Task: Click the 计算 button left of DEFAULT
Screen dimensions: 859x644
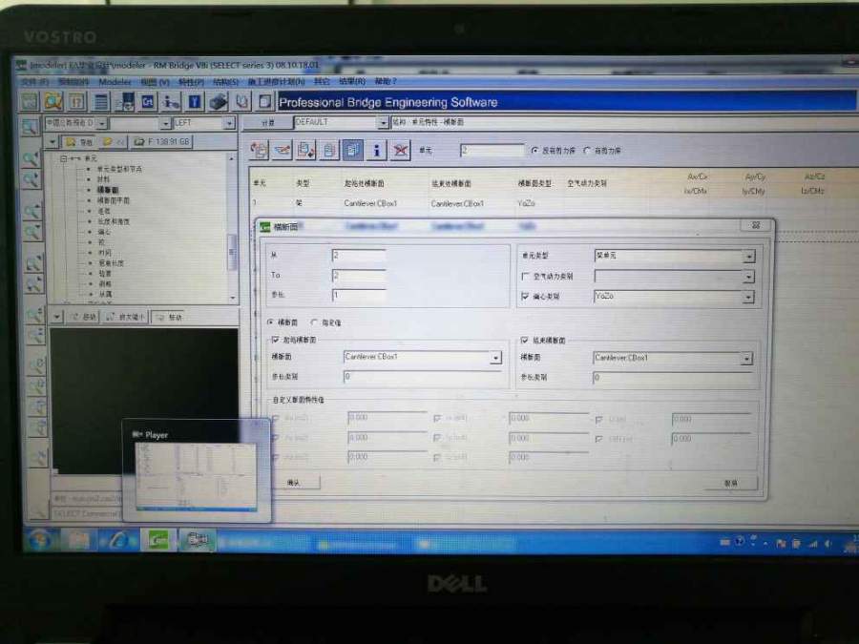Action: [268, 123]
